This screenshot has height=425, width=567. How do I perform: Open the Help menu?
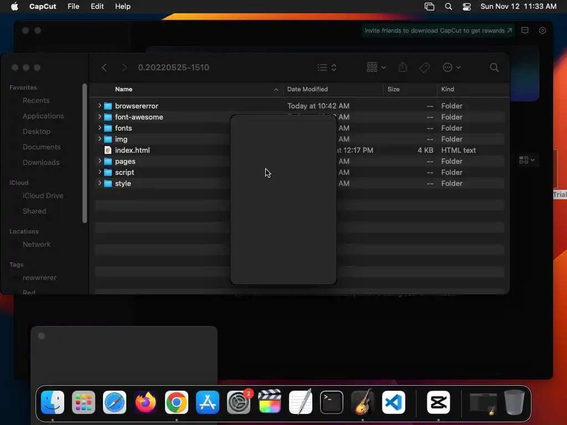pyautogui.click(x=122, y=7)
